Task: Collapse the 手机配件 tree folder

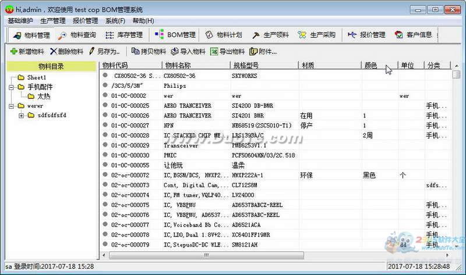Action: click(12, 87)
